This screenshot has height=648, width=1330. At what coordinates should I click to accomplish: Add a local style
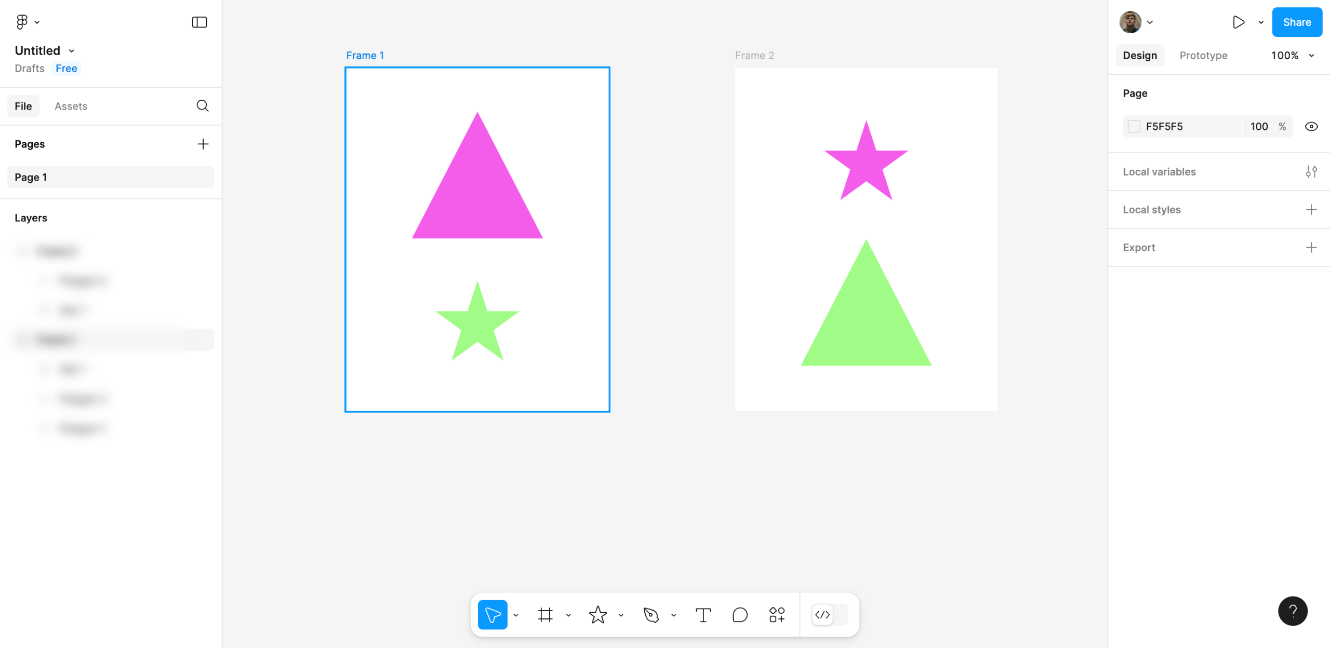point(1311,210)
